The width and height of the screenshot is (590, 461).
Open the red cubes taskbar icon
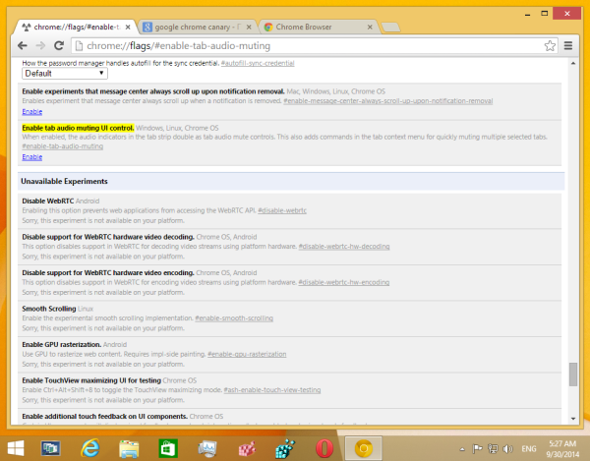coord(247,448)
